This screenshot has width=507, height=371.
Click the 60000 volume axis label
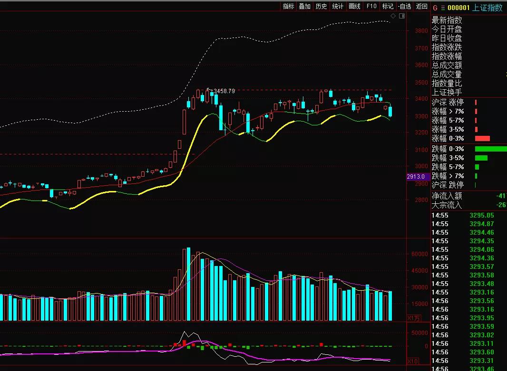tap(419, 254)
